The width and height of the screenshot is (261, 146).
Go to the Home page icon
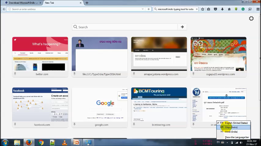point(229,9)
